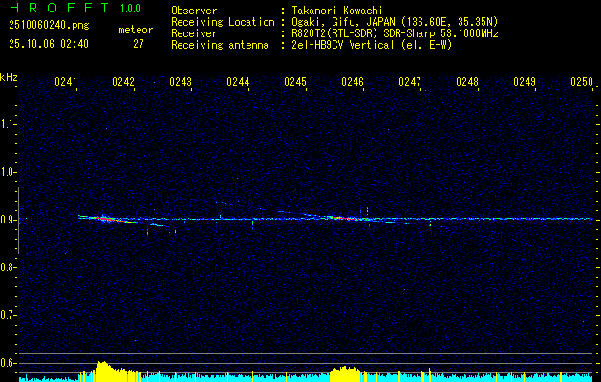Click the 0250 time marker
Screen dimensions: 601x382
point(582,82)
